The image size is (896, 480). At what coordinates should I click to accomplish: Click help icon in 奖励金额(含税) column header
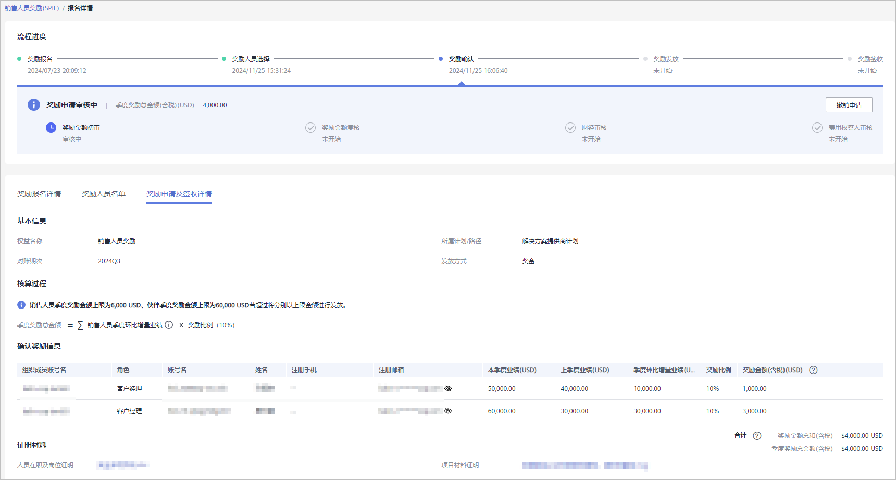(x=813, y=370)
